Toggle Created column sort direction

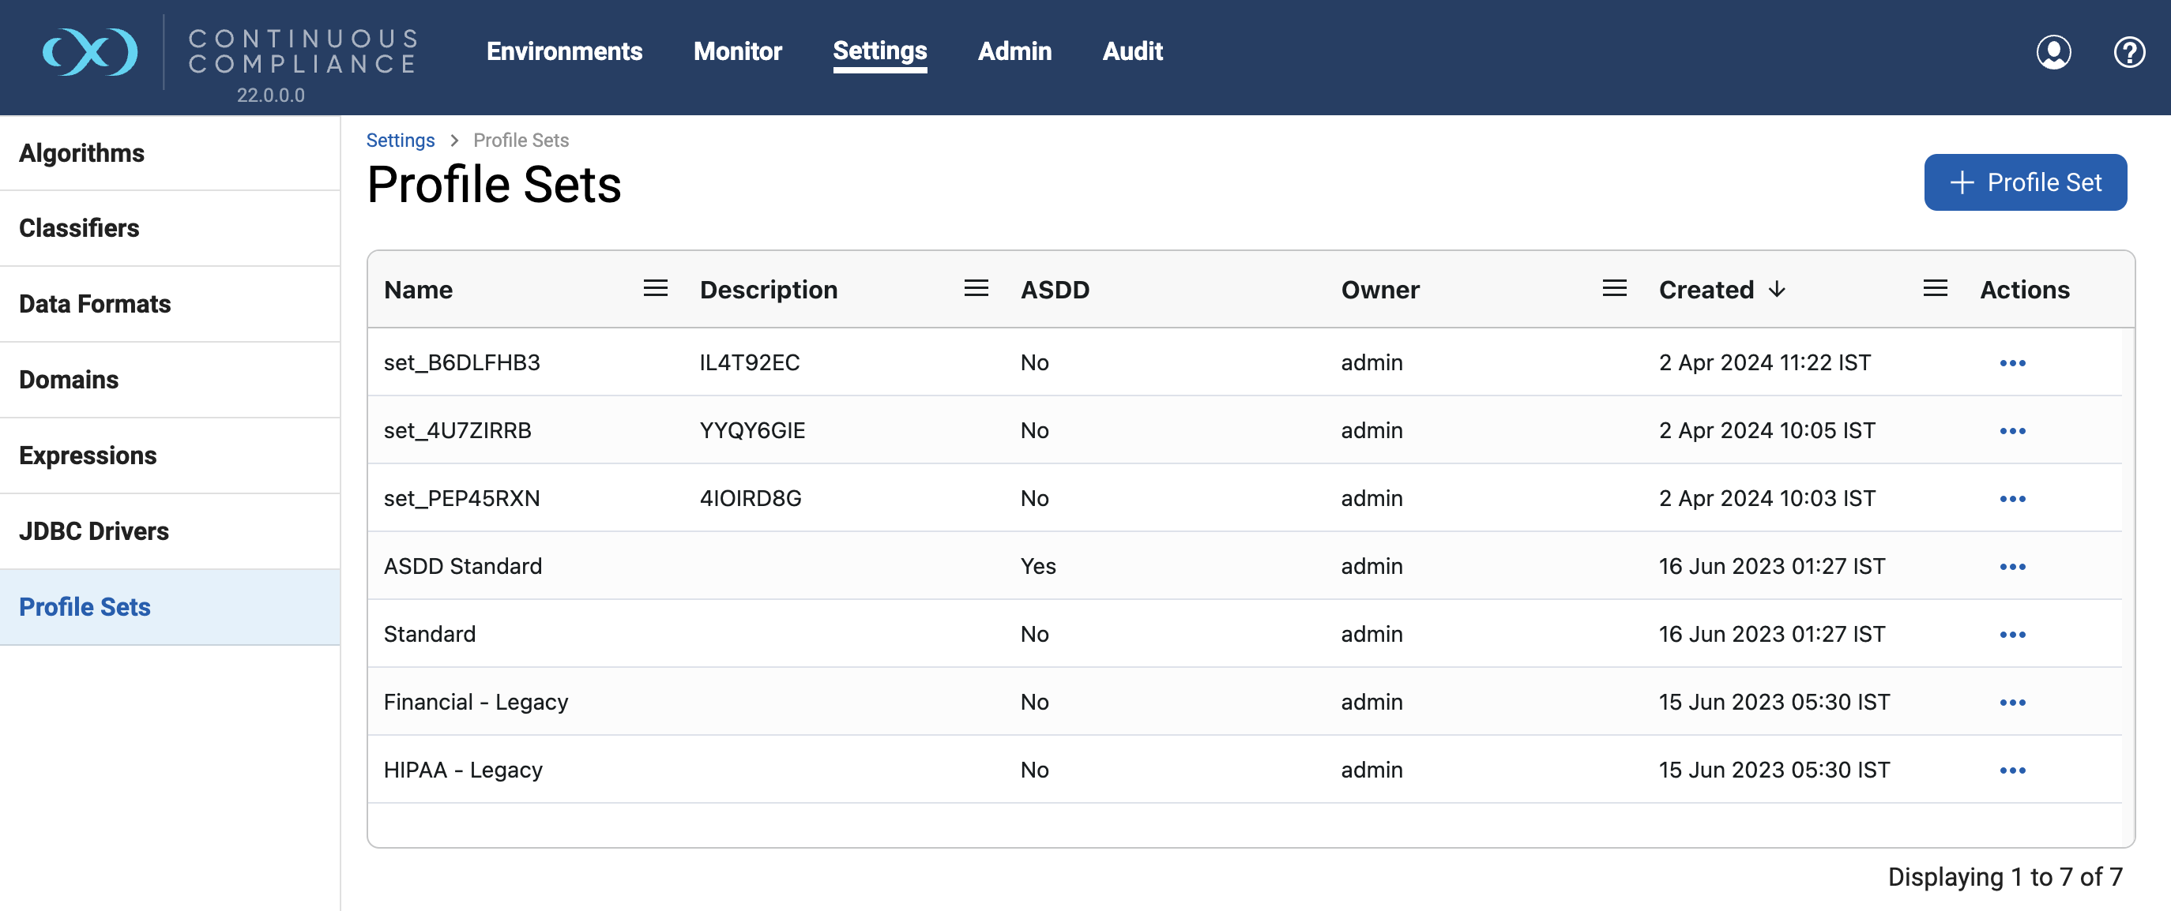point(1778,290)
